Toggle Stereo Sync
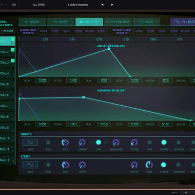The height and width of the screenshot is (195, 195). tap(48, 165)
